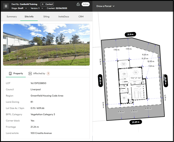Select the 21.8 m boundary label

130,34
